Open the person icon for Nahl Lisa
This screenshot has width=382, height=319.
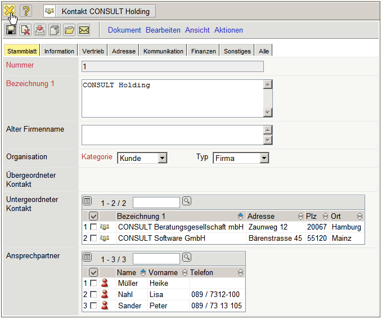tap(104, 294)
